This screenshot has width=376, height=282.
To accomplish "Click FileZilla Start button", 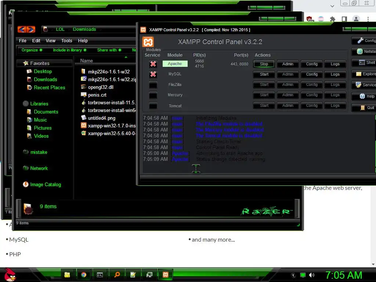I will [264, 85].
